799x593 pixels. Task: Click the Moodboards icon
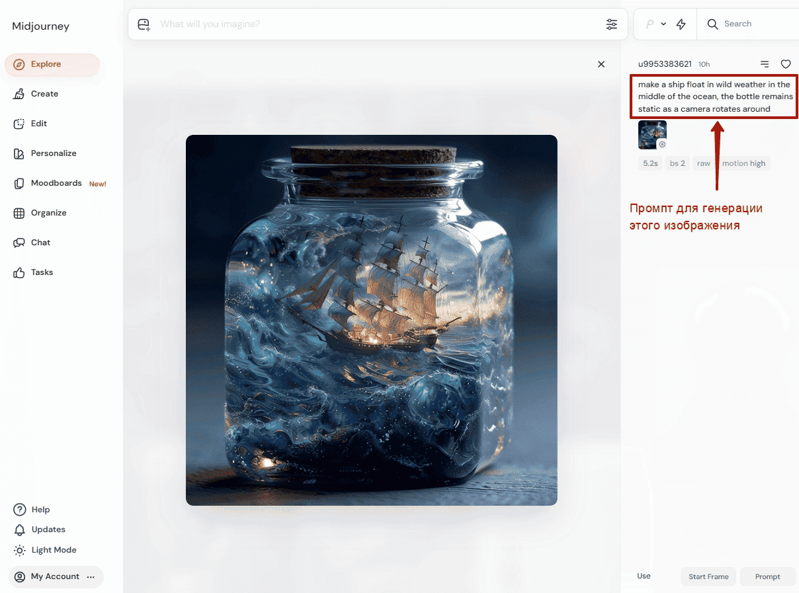19,183
